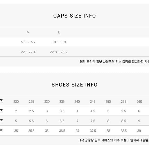Click the 58 ~ 59 cap measurement
The height and width of the screenshot is (149, 149).
point(59,42)
